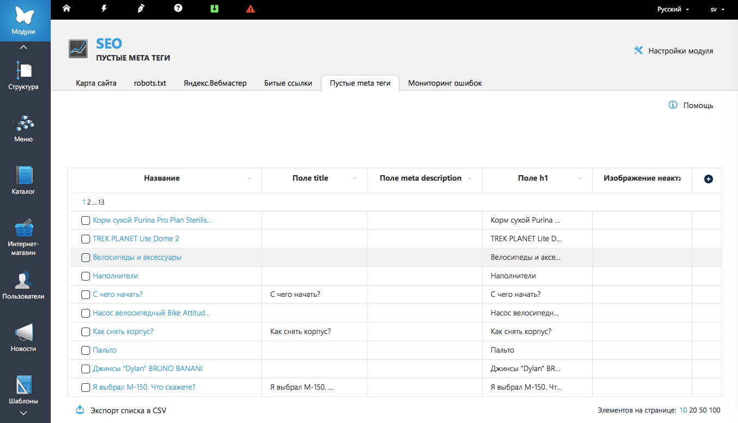This screenshot has height=423, width=738.
Task: Click the plus icon to add column
Action: coord(709,179)
